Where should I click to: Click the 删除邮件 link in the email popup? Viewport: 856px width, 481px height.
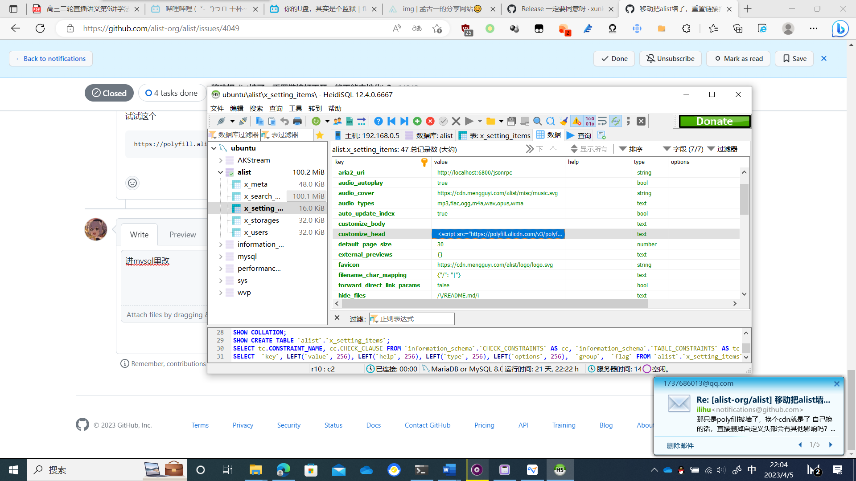[679, 445]
